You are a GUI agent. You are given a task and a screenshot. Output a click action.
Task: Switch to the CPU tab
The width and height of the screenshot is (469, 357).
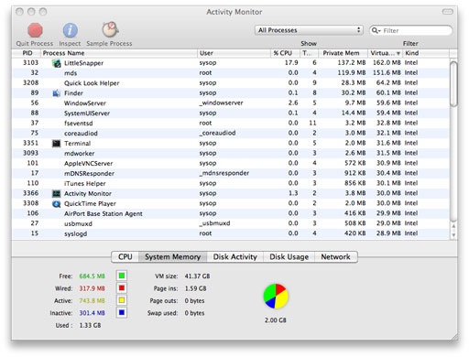pyautogui.click(x=125, y=257)
